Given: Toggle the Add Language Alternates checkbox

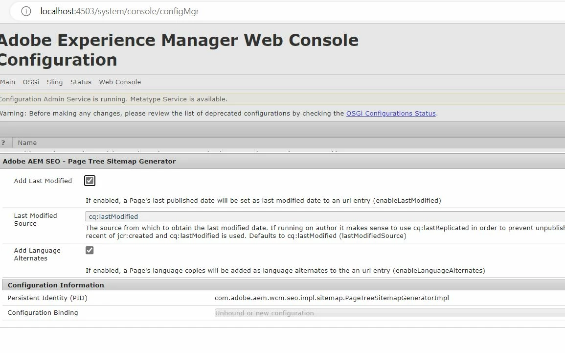Looking at the screenshot, I should tap(90, 250).
